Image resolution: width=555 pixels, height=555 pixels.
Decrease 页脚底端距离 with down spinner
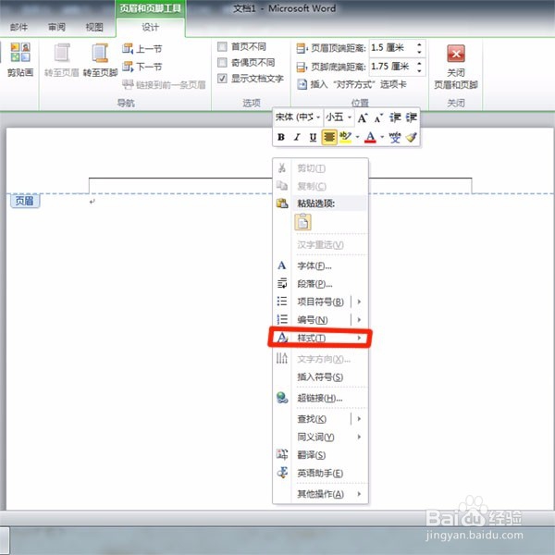[419, 70]
